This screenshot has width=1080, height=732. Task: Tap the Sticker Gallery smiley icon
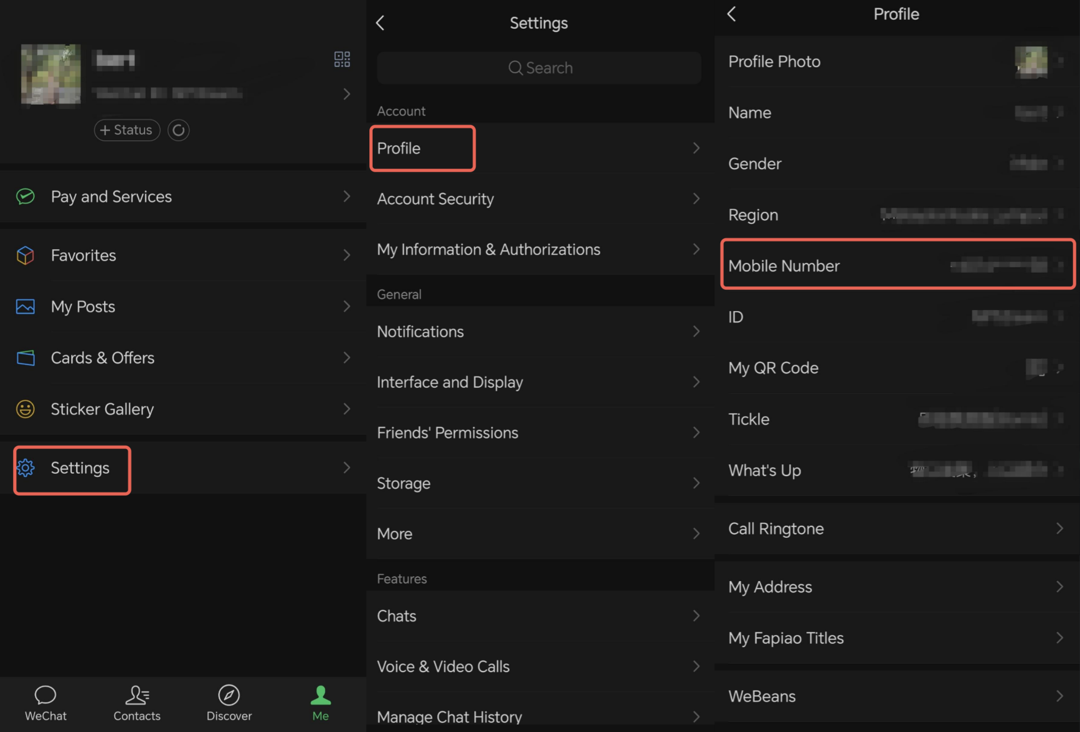click(25, 409)
